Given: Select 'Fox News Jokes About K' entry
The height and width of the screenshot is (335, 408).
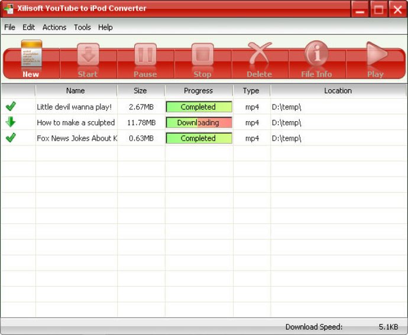Looking at the screenshot, I should 77,138.
